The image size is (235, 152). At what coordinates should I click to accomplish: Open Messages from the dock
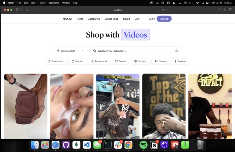click(97, 145)
